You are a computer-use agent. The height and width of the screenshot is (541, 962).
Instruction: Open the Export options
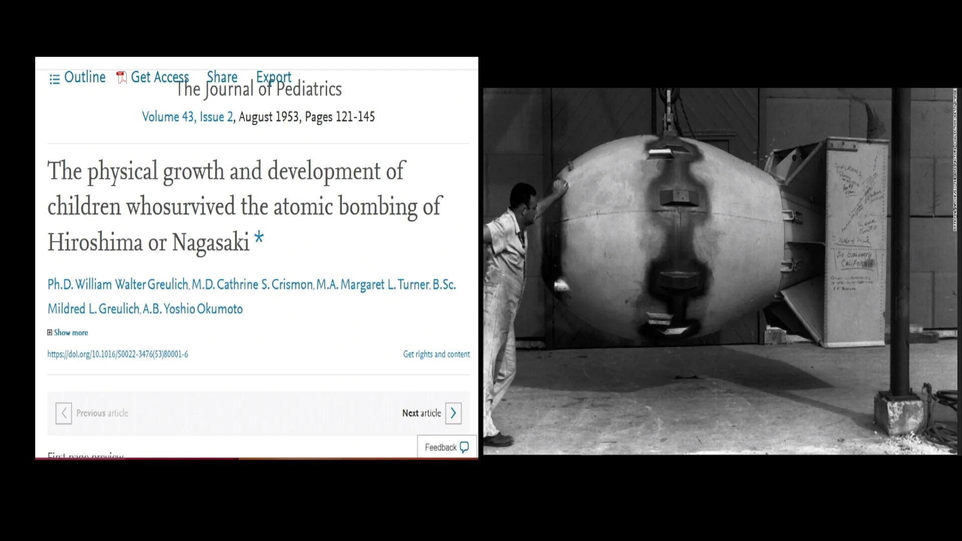[274, 77]
